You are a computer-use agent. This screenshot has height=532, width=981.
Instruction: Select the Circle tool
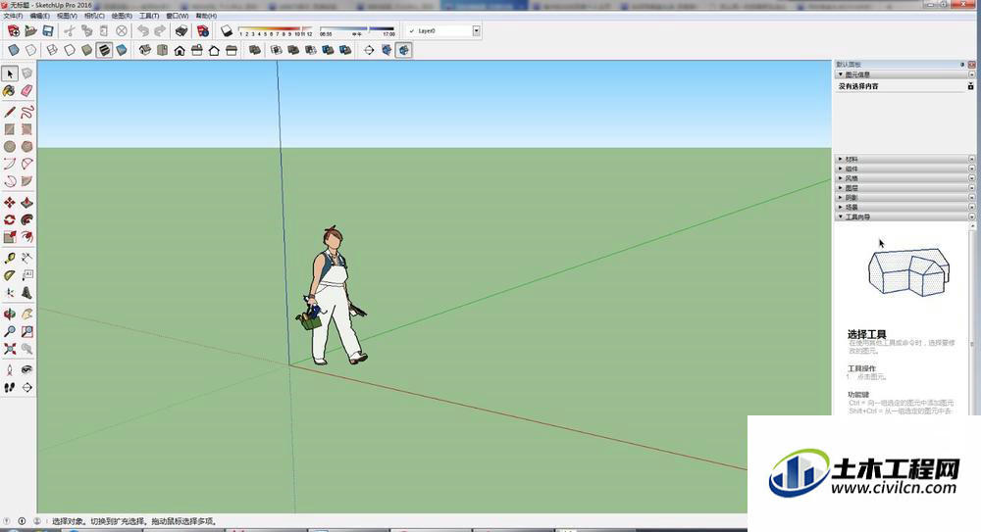10,146
